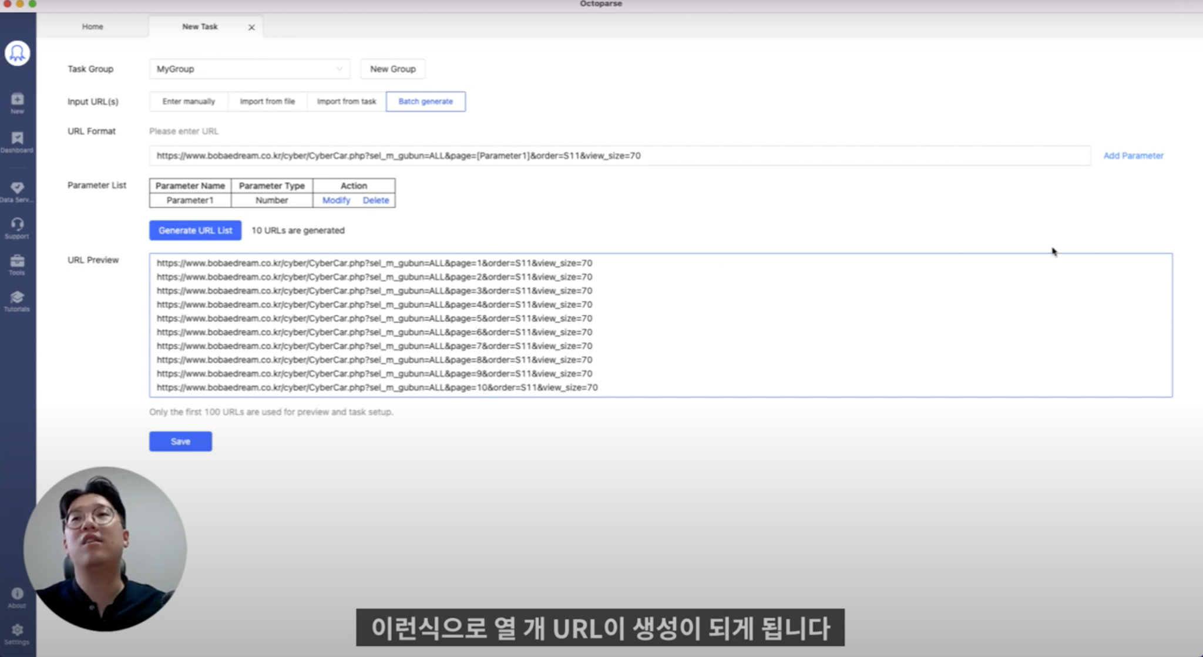
Task: Open the Support headset icon
Action: pyautogui.click(x=18, y=228)
